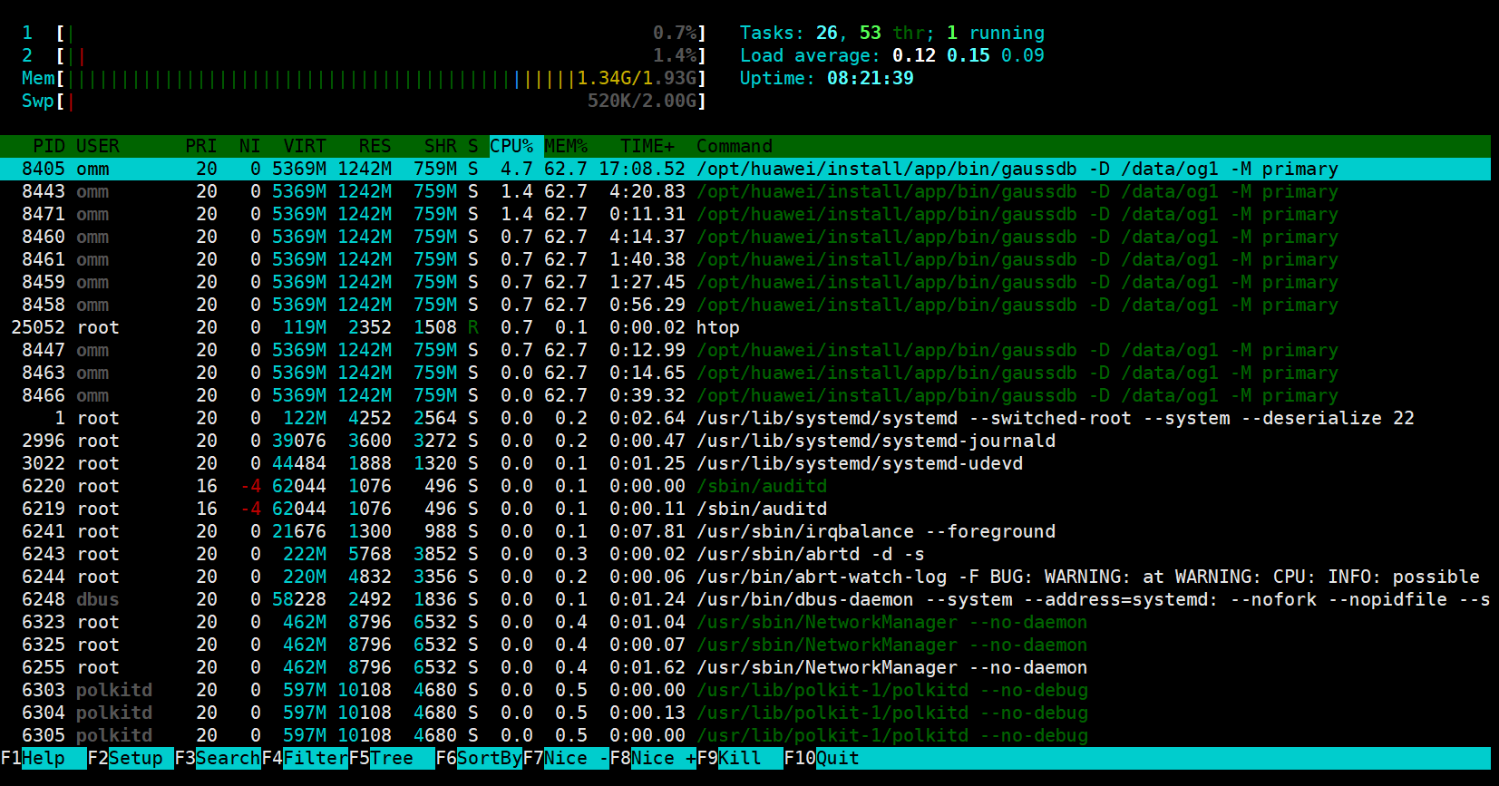Sort by the USER column header
The image size is (1499, 786).
point(98,146)
